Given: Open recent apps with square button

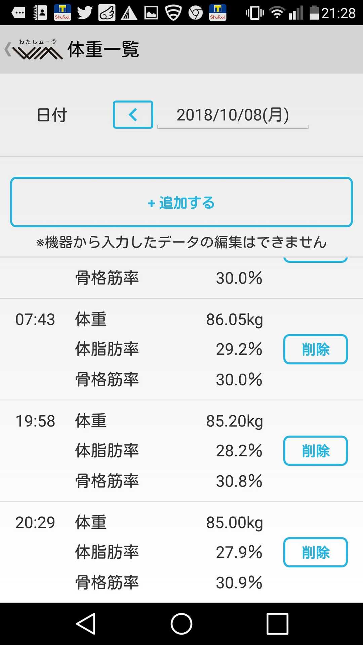Looking at the screenshot, I should [277, 624].
